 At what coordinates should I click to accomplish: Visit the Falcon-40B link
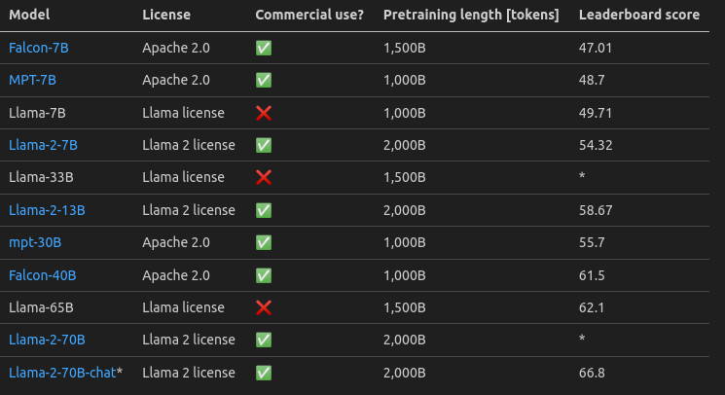point(42,275)
